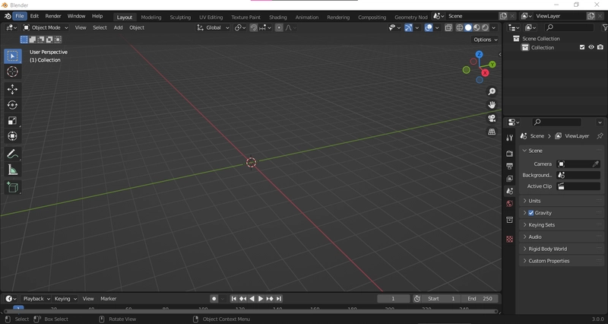Toggle the camera view icon
Image resolution: width=608 pixels, height=324 pixels.
(x=492, y=119)
